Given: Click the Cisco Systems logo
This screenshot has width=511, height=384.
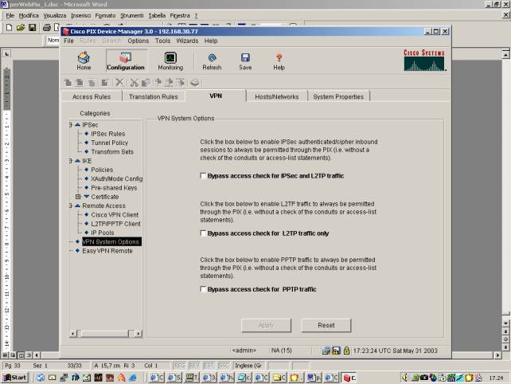Looking at the screenshot, I should click(x=424, y=60).
